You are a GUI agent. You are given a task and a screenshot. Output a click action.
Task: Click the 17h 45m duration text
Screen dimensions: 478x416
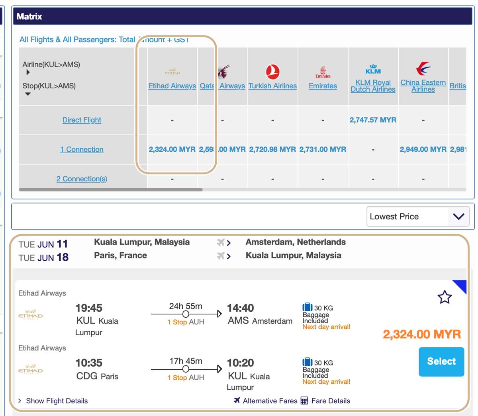186,361
